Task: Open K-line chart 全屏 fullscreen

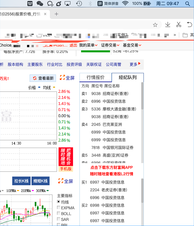Action: 66,181
